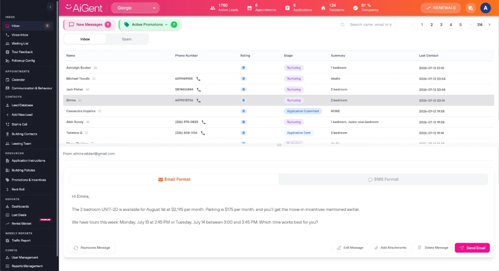Go to Waiting List

(x=20, y=43)
